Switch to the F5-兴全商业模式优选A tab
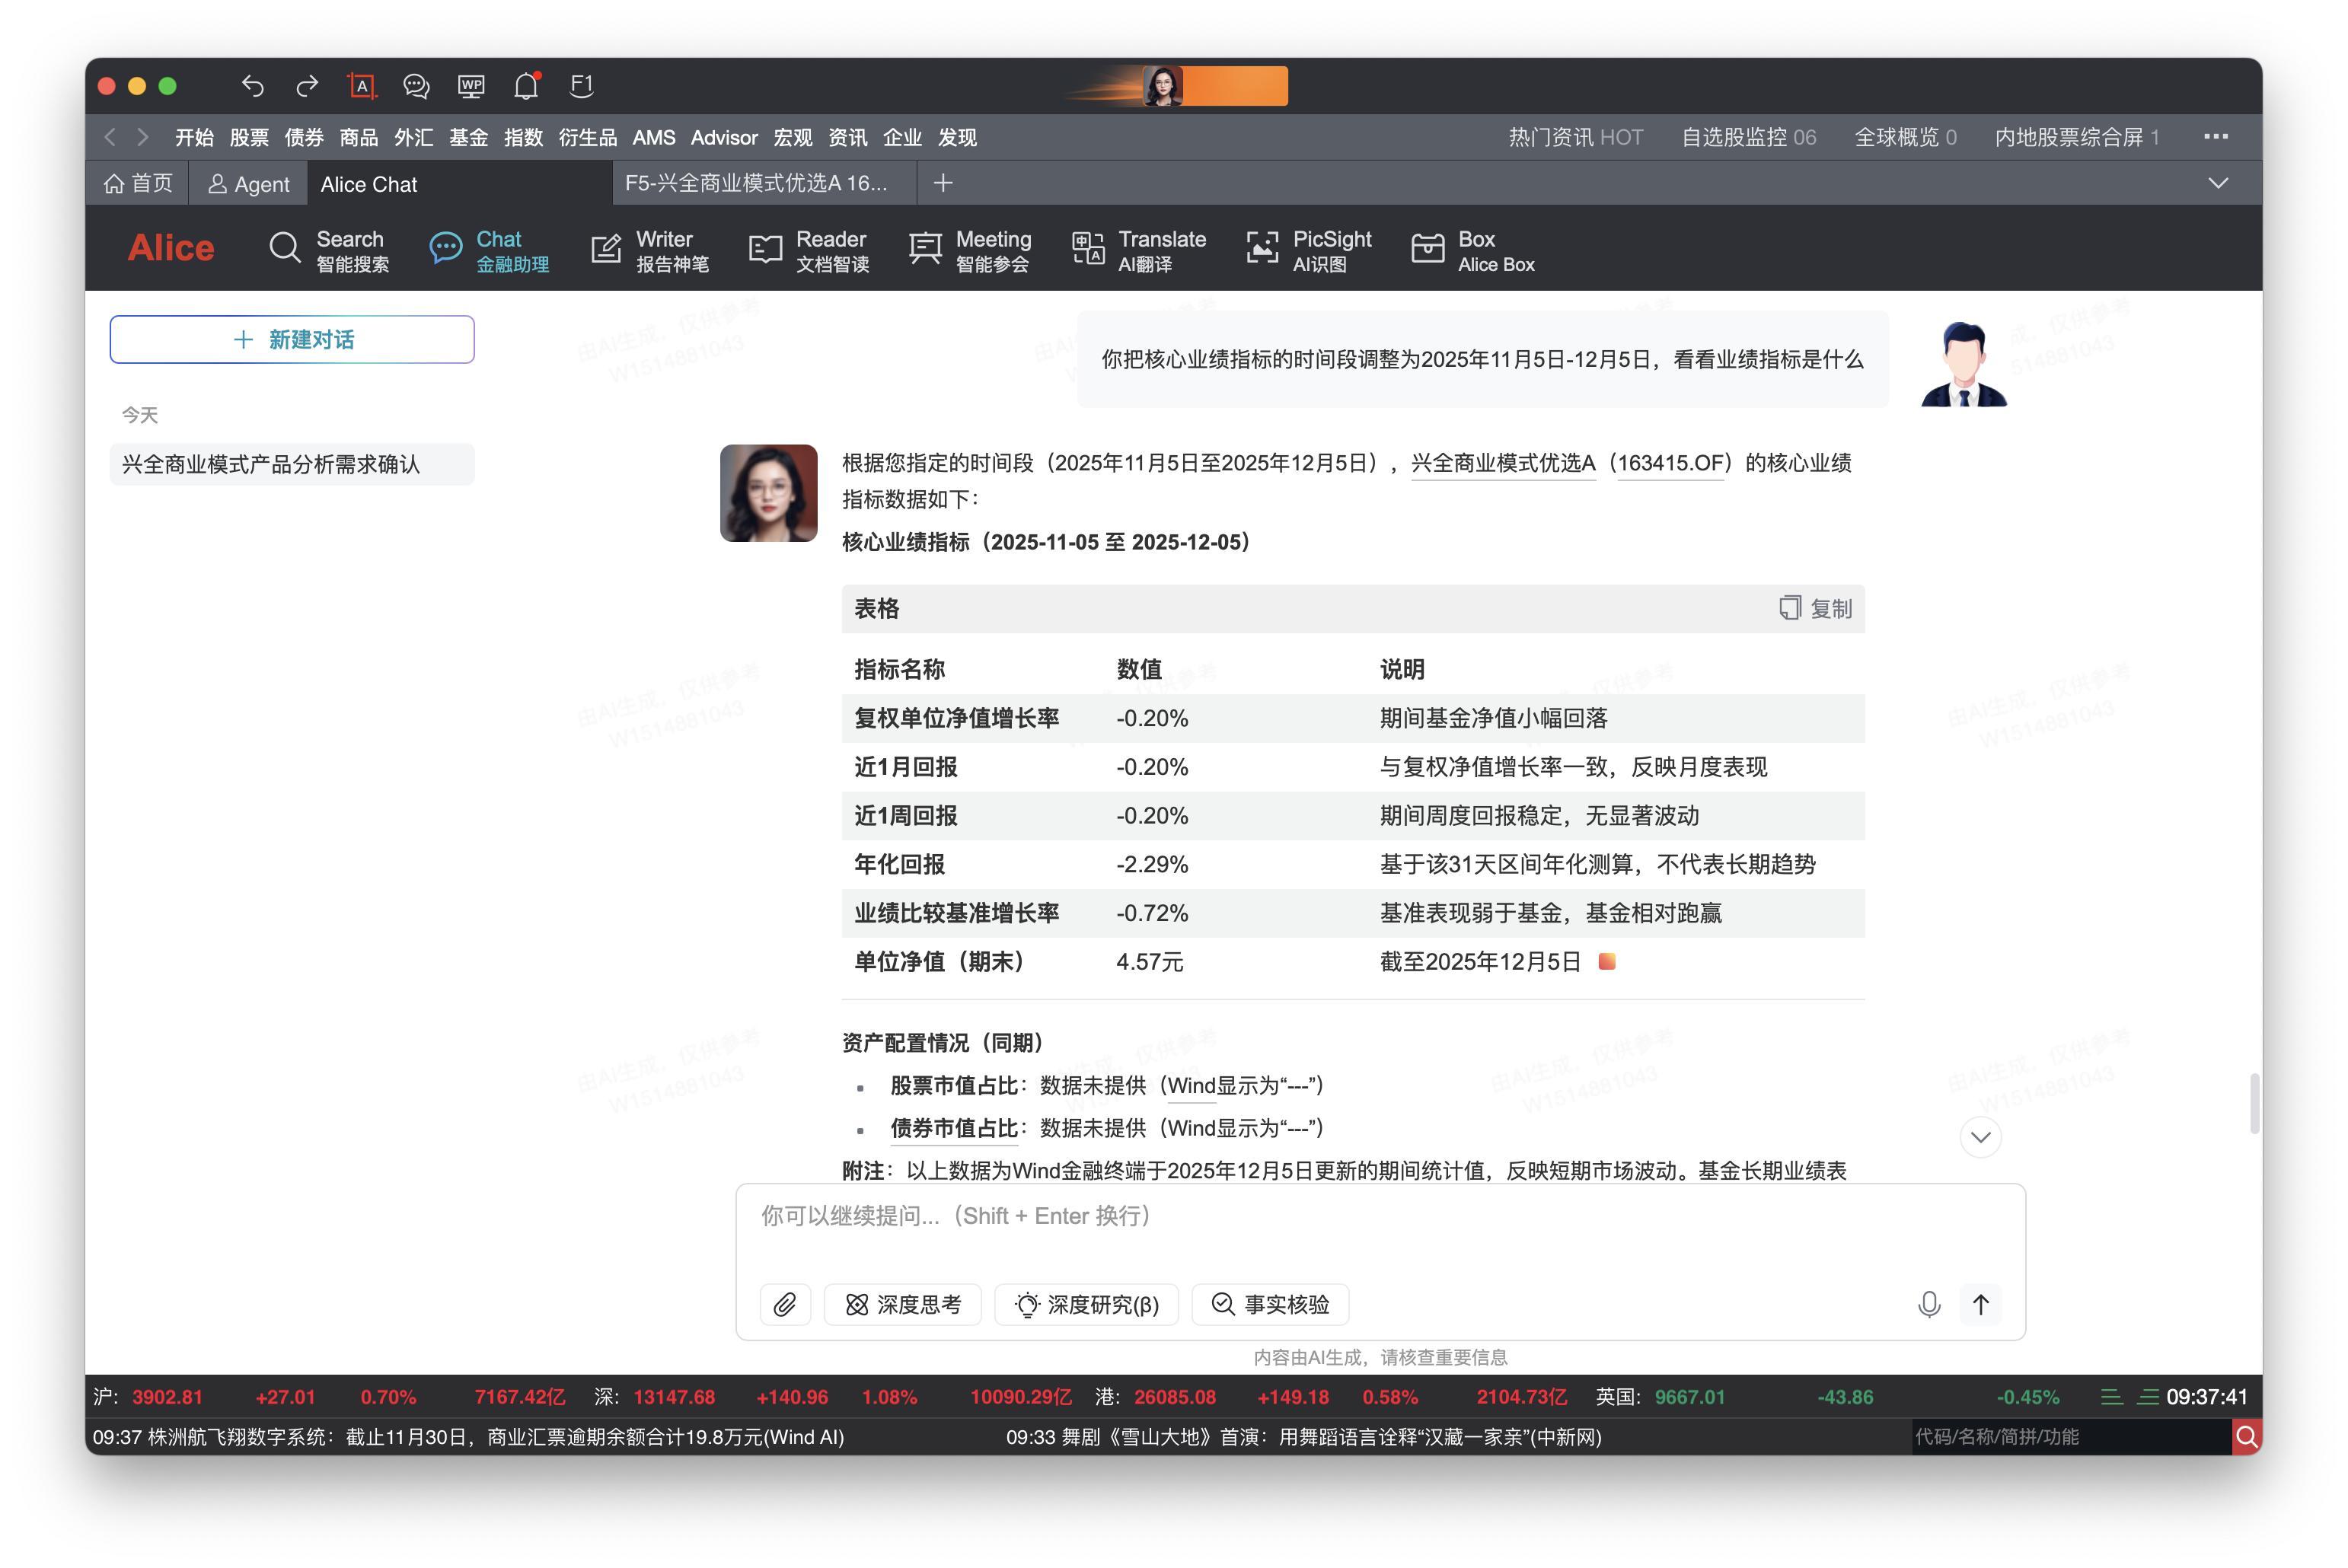This screenshot has width=2348, height=1568. [x=756, y=183]
